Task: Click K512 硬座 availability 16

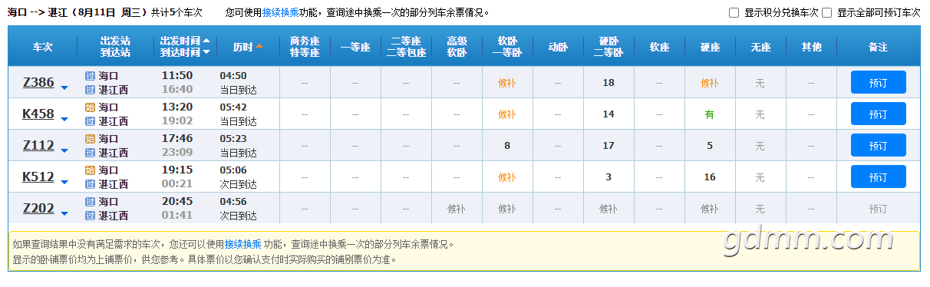Action: click(710, 177)
